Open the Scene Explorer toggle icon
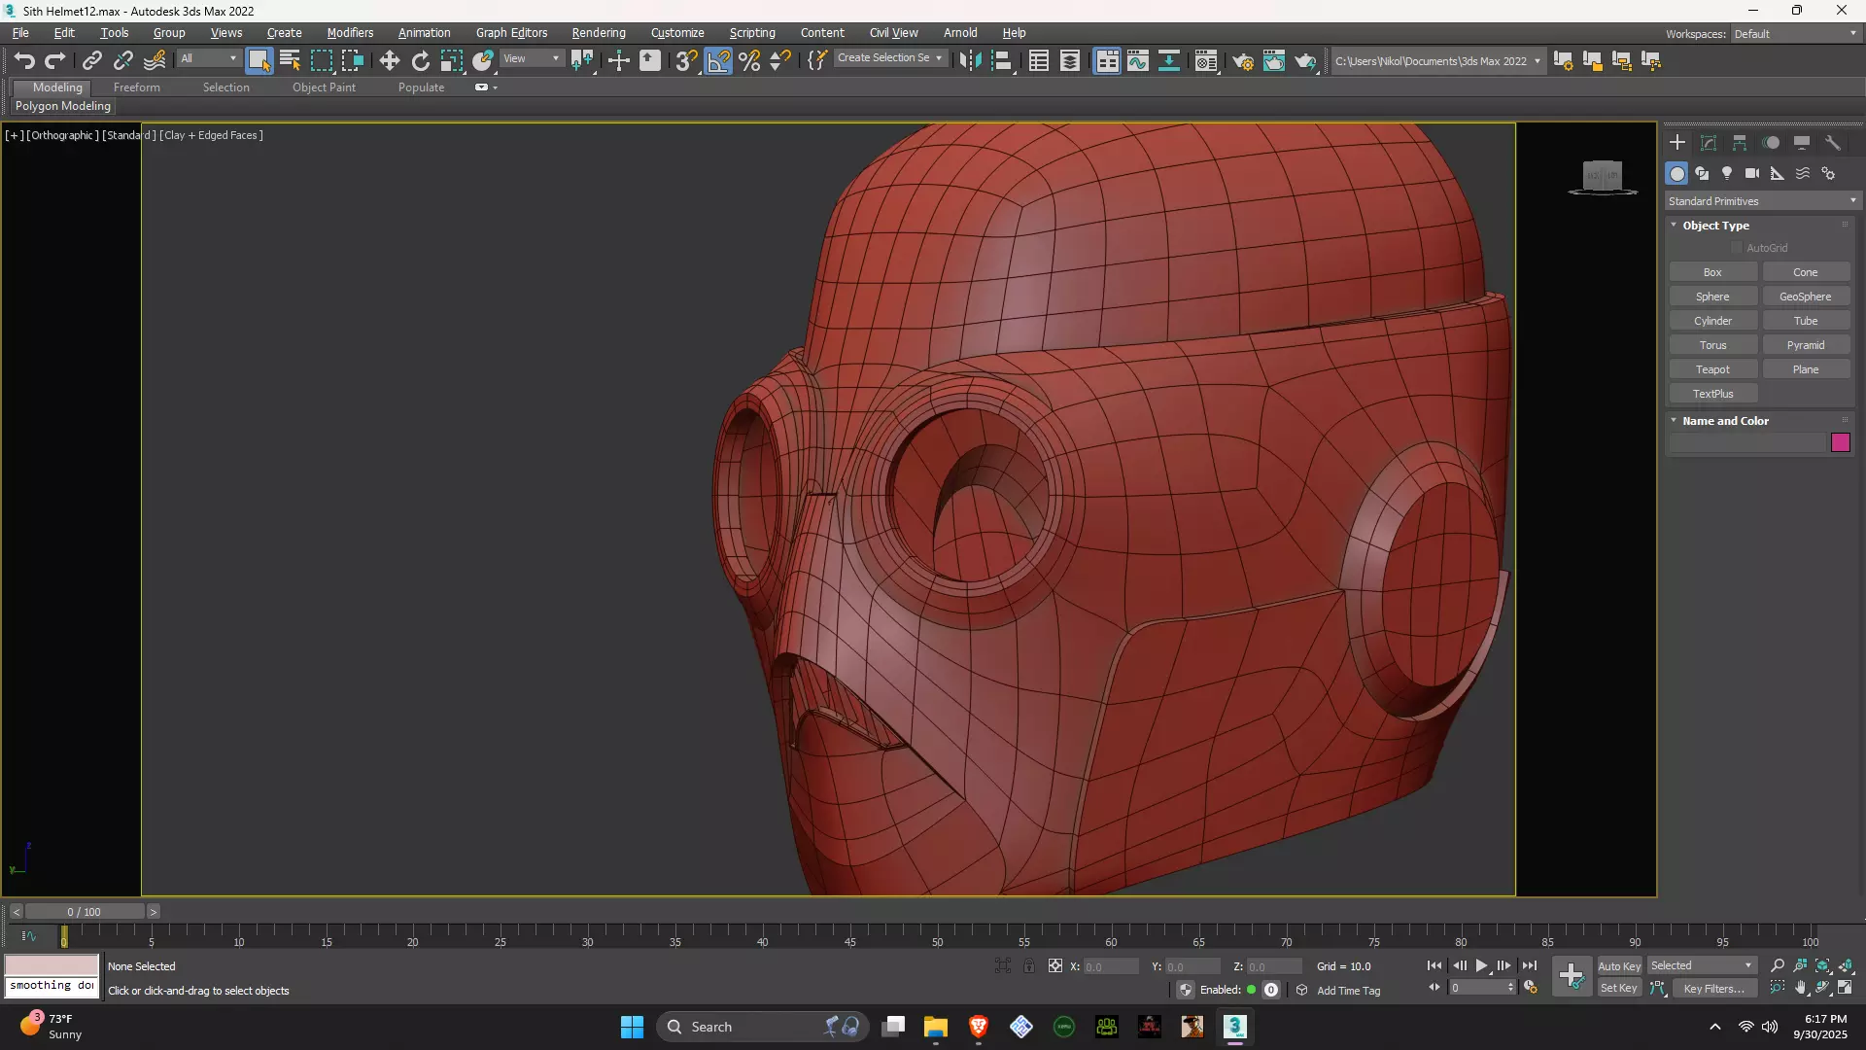 (x=1039, y=60)
